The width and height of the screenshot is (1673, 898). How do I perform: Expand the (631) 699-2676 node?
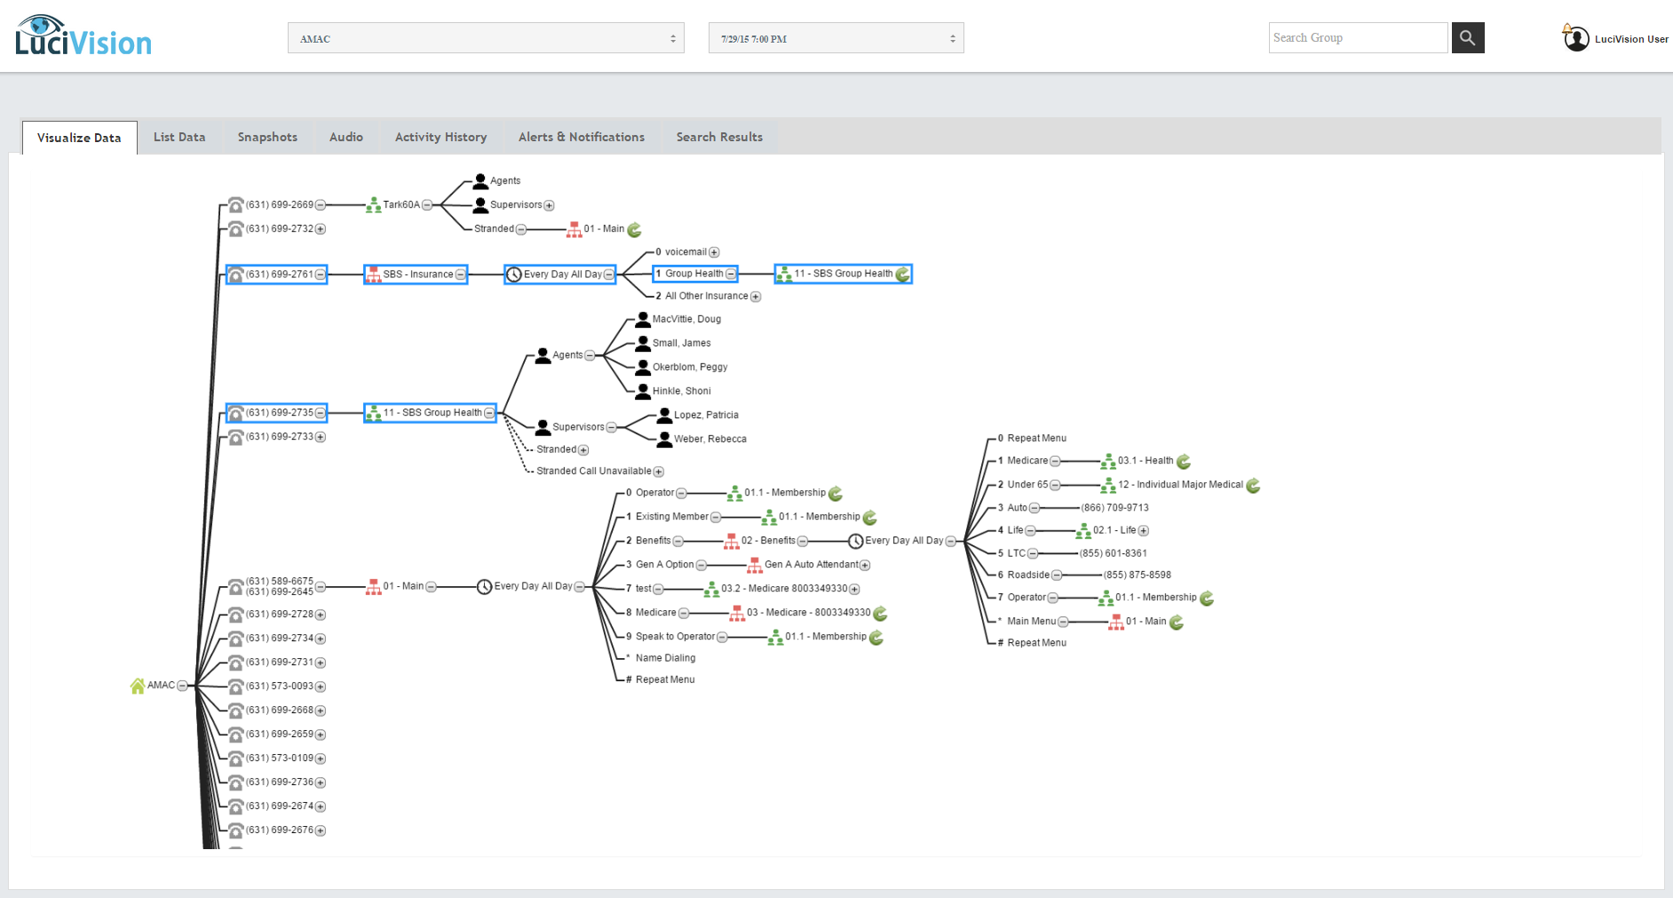tap(321, 830)
